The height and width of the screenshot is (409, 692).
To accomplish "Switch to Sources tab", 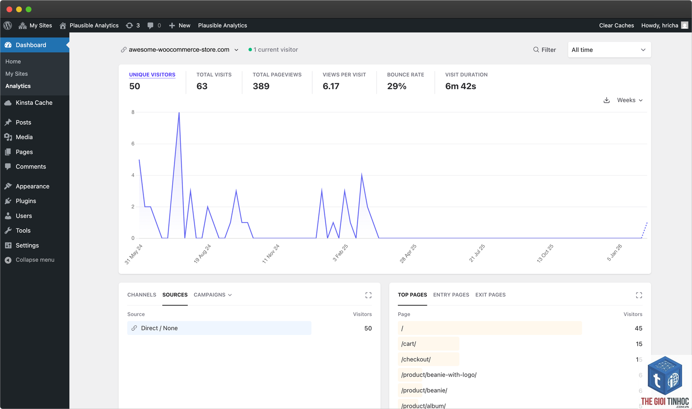I will point(175,295).
